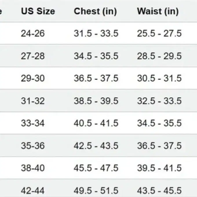Screen dimensions: 197x197
Task: Select the 42-44 US size cell
Action: (33, 191)
